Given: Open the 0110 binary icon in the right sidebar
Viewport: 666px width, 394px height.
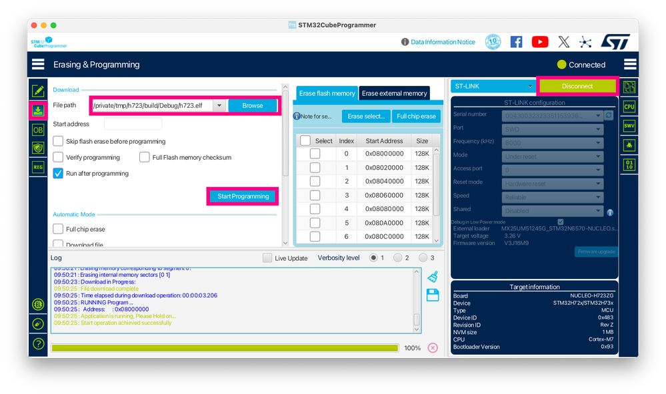Looking at the screenshot, I should pyautogui.click(x=629, y=164).
